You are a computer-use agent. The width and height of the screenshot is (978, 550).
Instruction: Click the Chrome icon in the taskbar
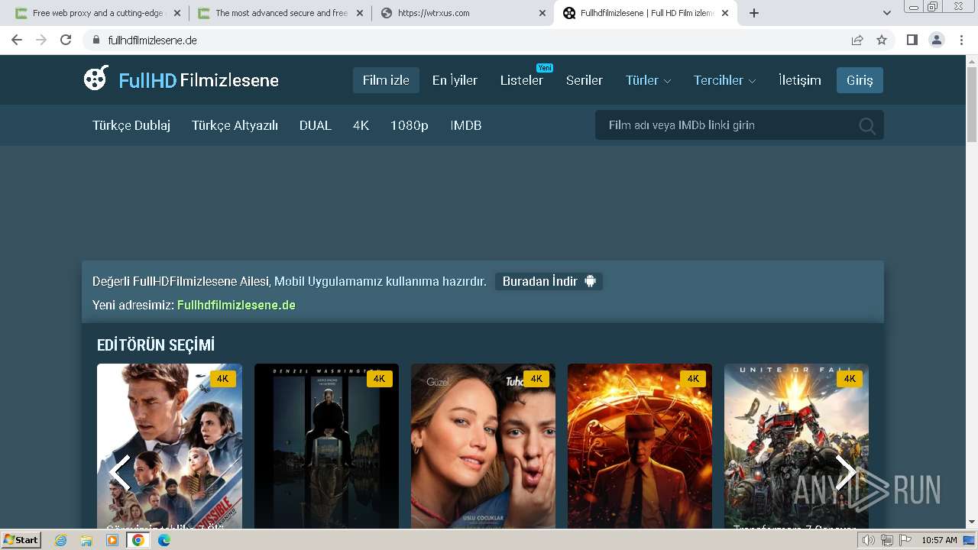click(138, 540)
